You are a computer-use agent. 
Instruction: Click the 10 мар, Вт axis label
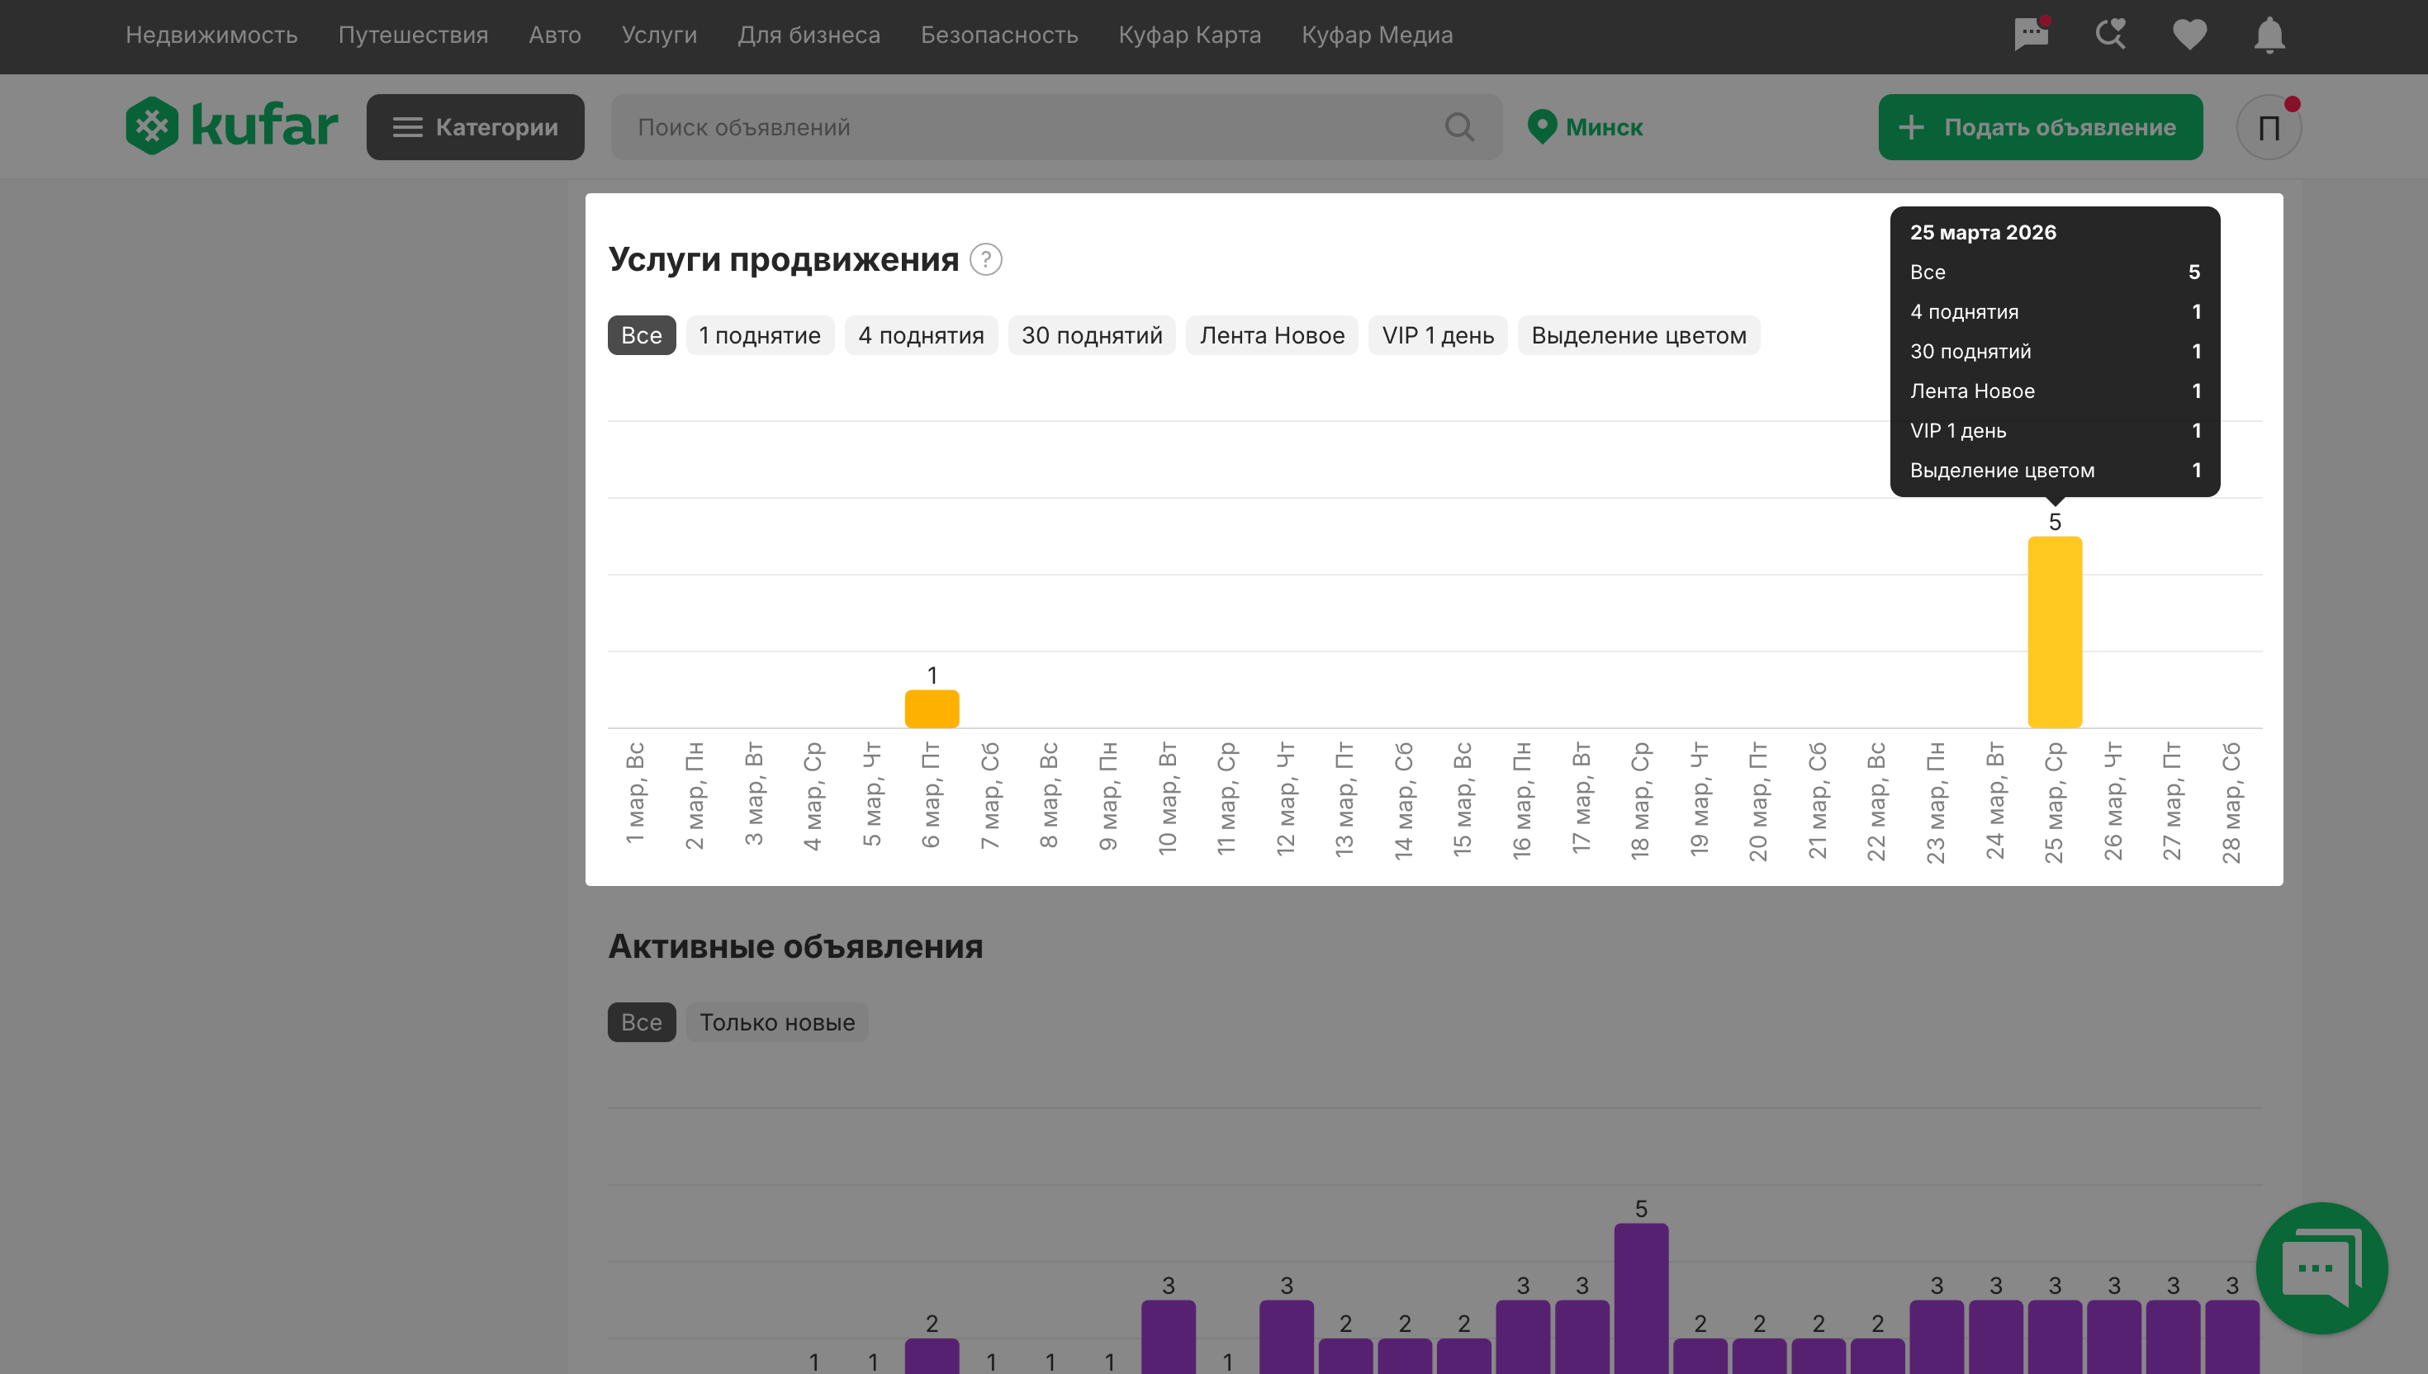pyautogui.click(x=1169, y=799)
